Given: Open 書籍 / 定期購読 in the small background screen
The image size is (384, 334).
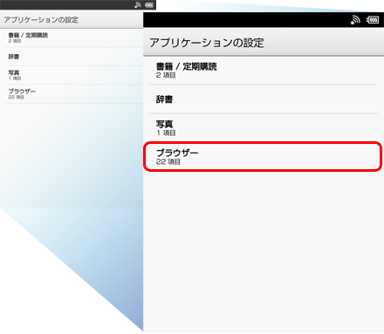Looking at the screenshot, I should coord(74,37).
